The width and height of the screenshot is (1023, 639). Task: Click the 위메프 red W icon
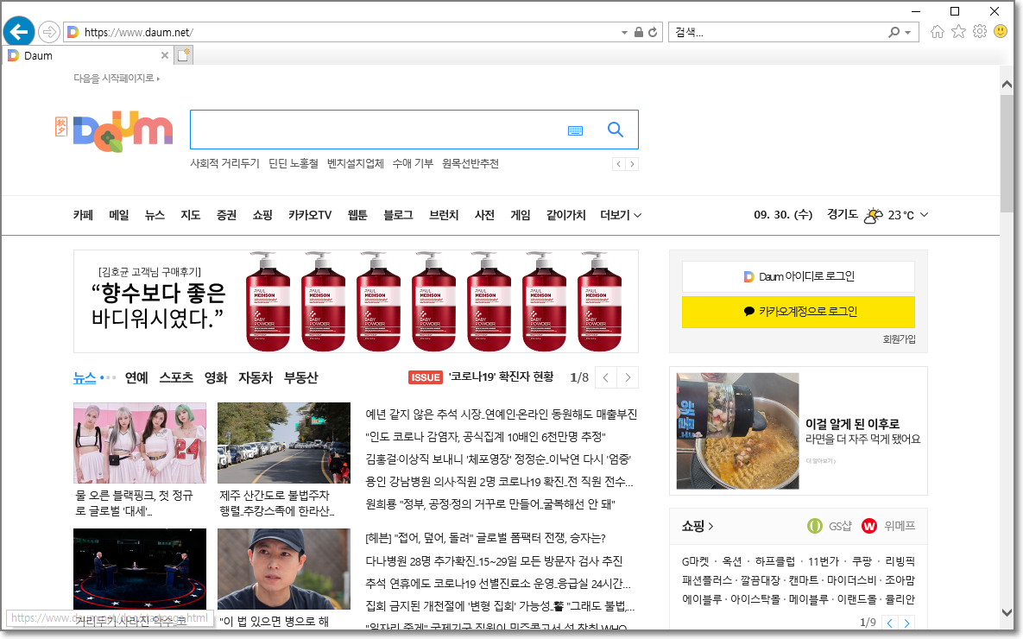[x=869, y=525]
